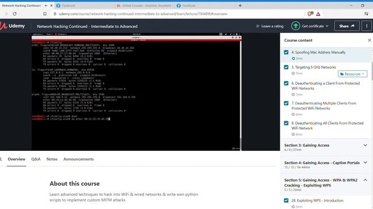Click the lecture video player area
373x209 pixels.
tap(136, 92)
